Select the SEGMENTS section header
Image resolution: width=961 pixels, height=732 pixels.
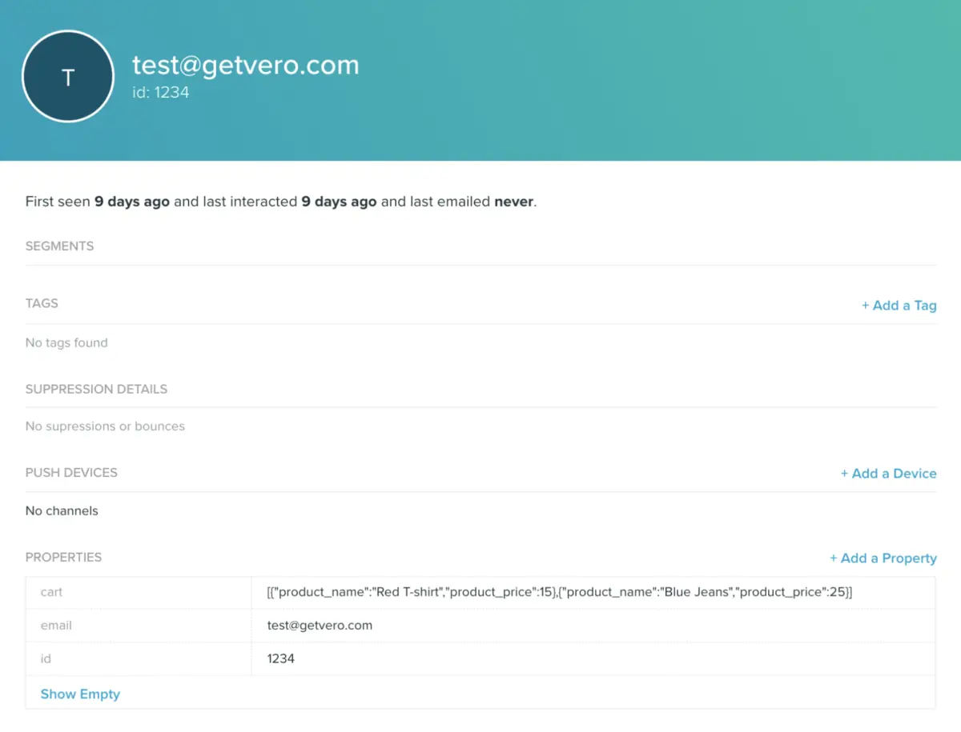point(59,246)
